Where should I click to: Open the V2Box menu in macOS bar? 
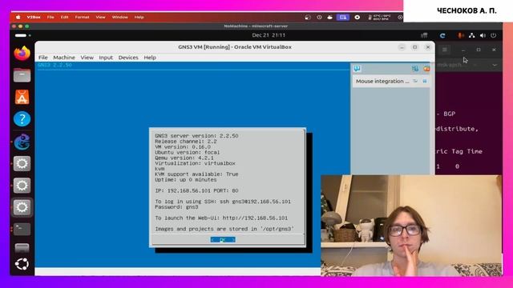[x=34, y=18]
